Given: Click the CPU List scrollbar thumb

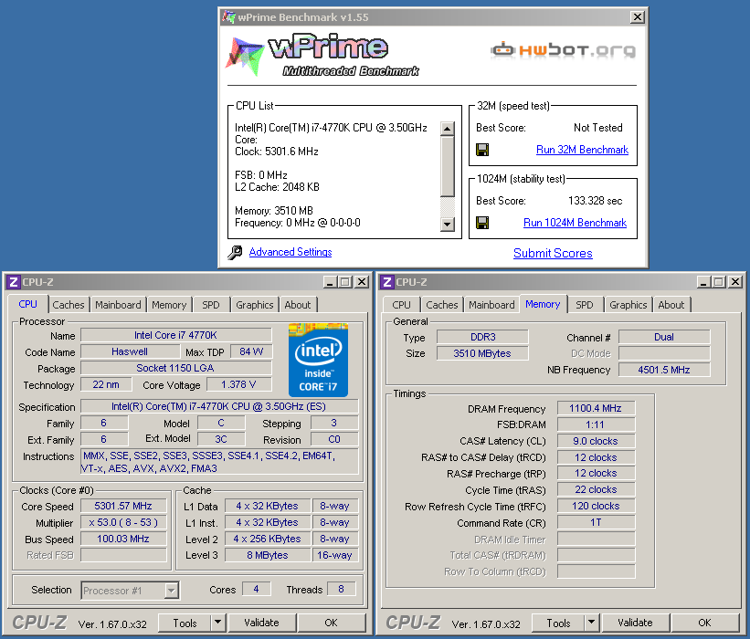Looking at the screenshot, I should tap(448, 166).
